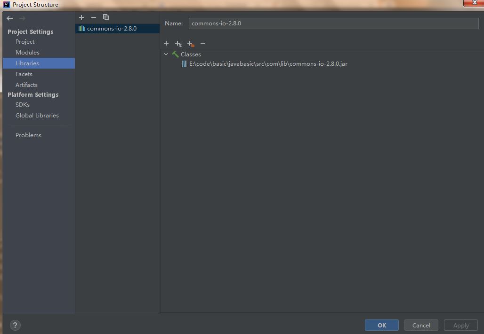Open the Artifacts settings page

[x=26, y=85]
